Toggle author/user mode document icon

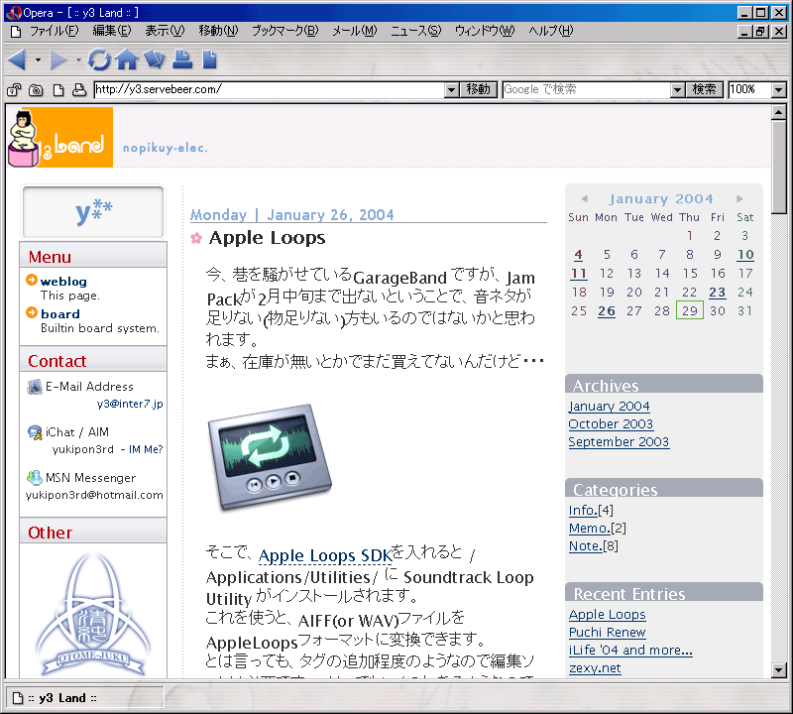point(58,90)
